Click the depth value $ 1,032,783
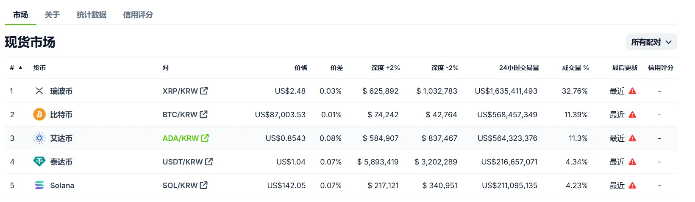This screenshot has height=202, width=695. coord(437,91)
